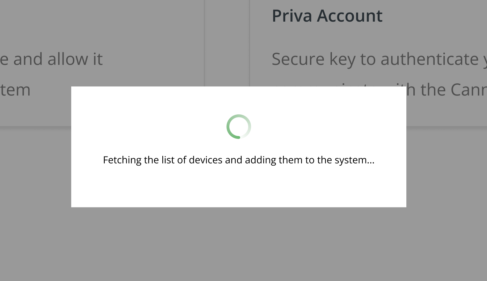Click the word 'Fetching' in the dialog
This screenshot has width=487, height=281.
coord(122,160)
